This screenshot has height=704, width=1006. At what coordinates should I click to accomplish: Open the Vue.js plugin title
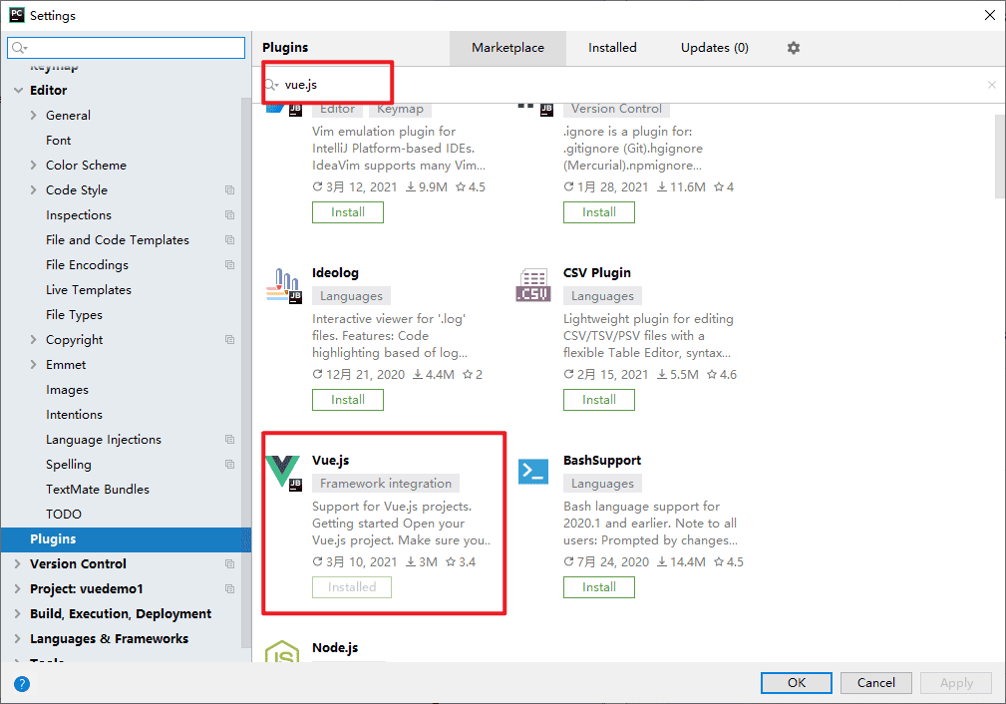tap(330, 460)
